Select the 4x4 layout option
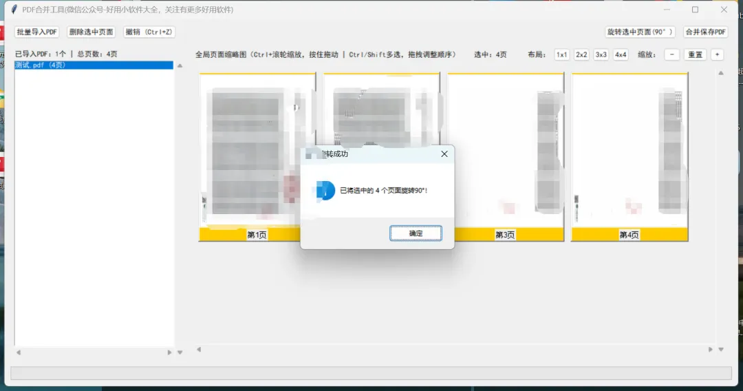743x391 pixels. pos(621,54)
